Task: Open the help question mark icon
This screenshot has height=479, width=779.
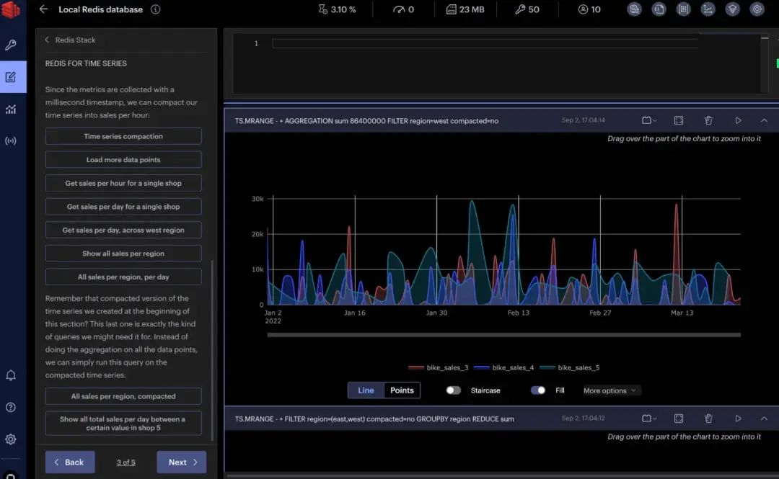Action: coord(10,407)
